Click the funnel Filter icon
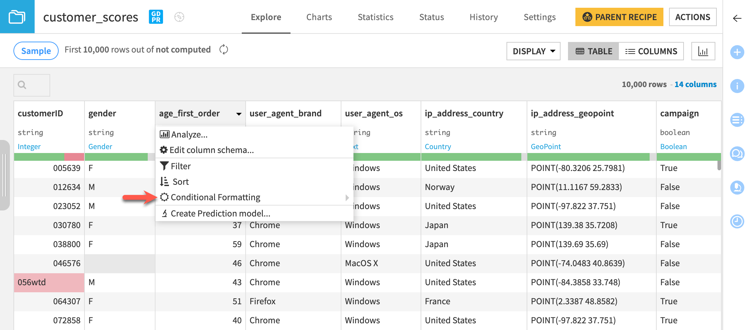The image size is (750, 330). click(x=164, y=166)
